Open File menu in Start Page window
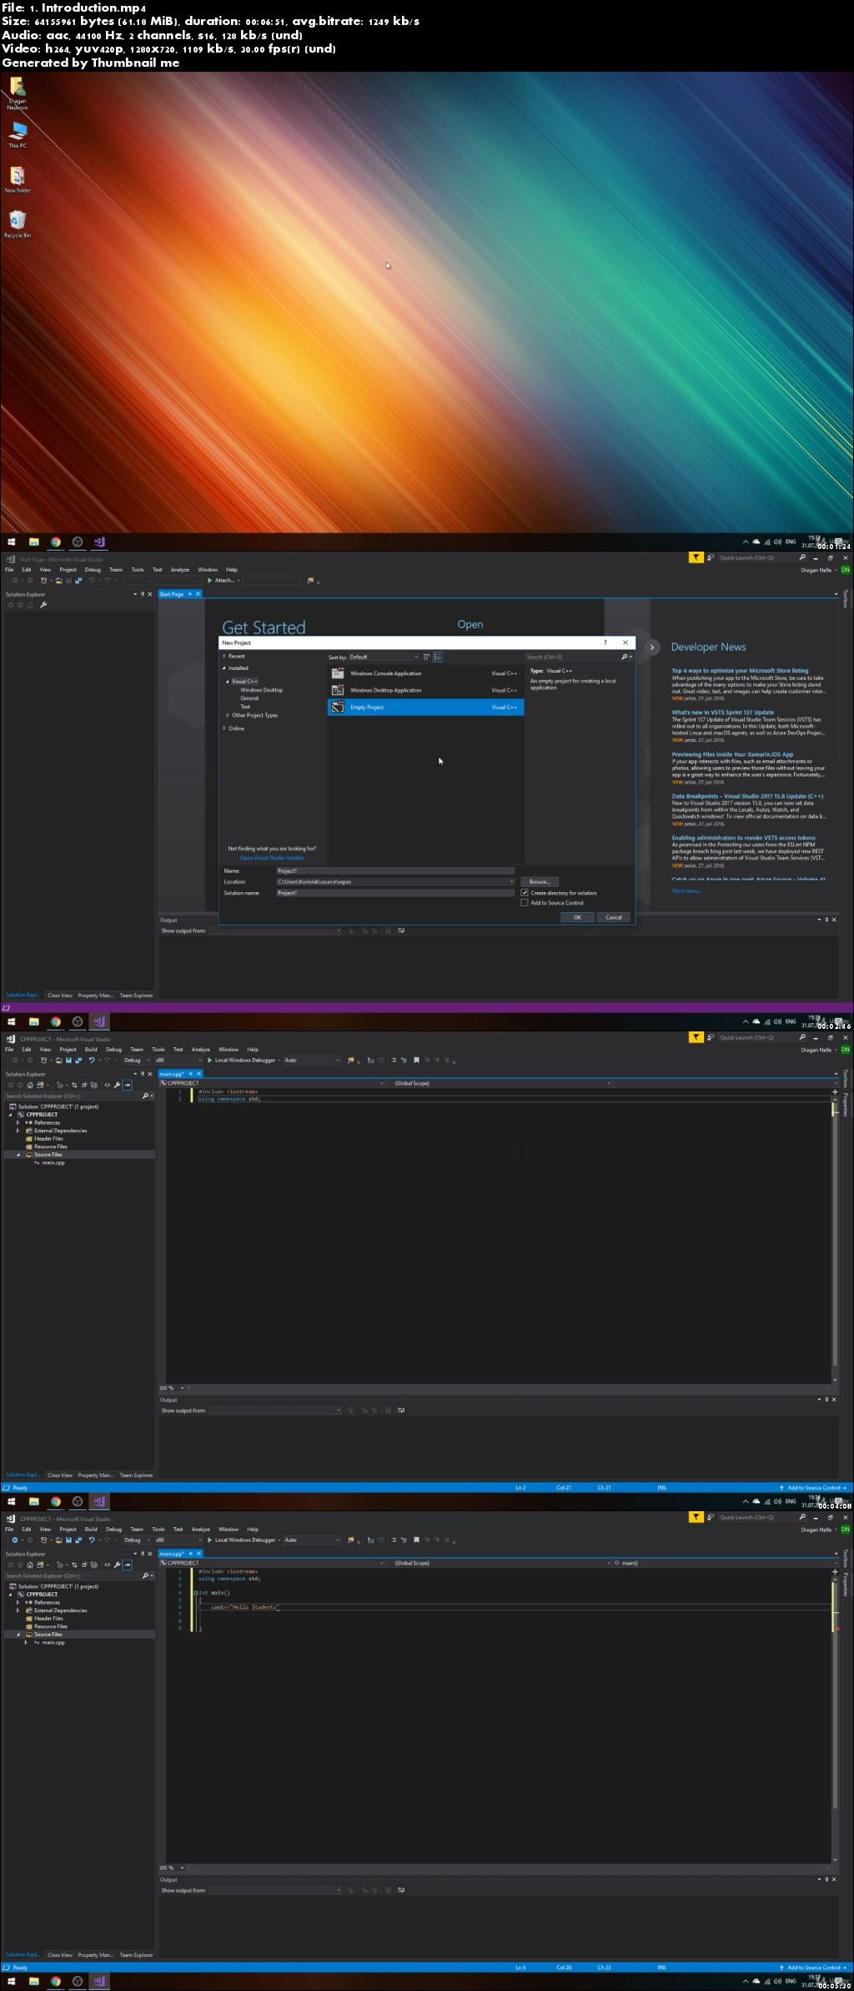The height and width of the screenshot is (1991, 854). click(9, 570)
